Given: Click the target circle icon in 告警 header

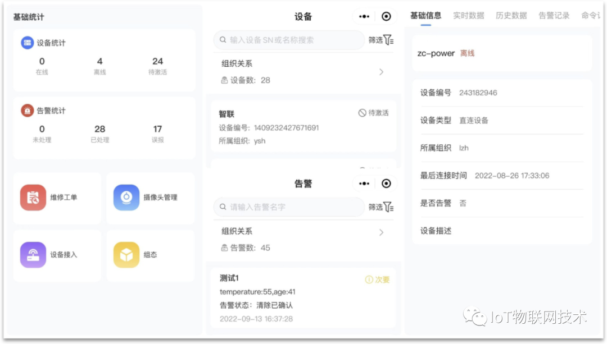Looking at the screenshot, I should pyautogui.click(x=386, y=184).
